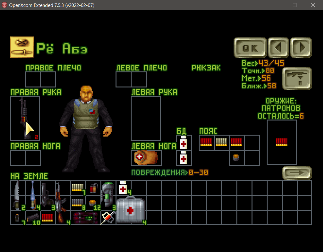Pick the third red shells in ПОЯС belt
This screenshot has height=252, width=323.
point(236,142)
